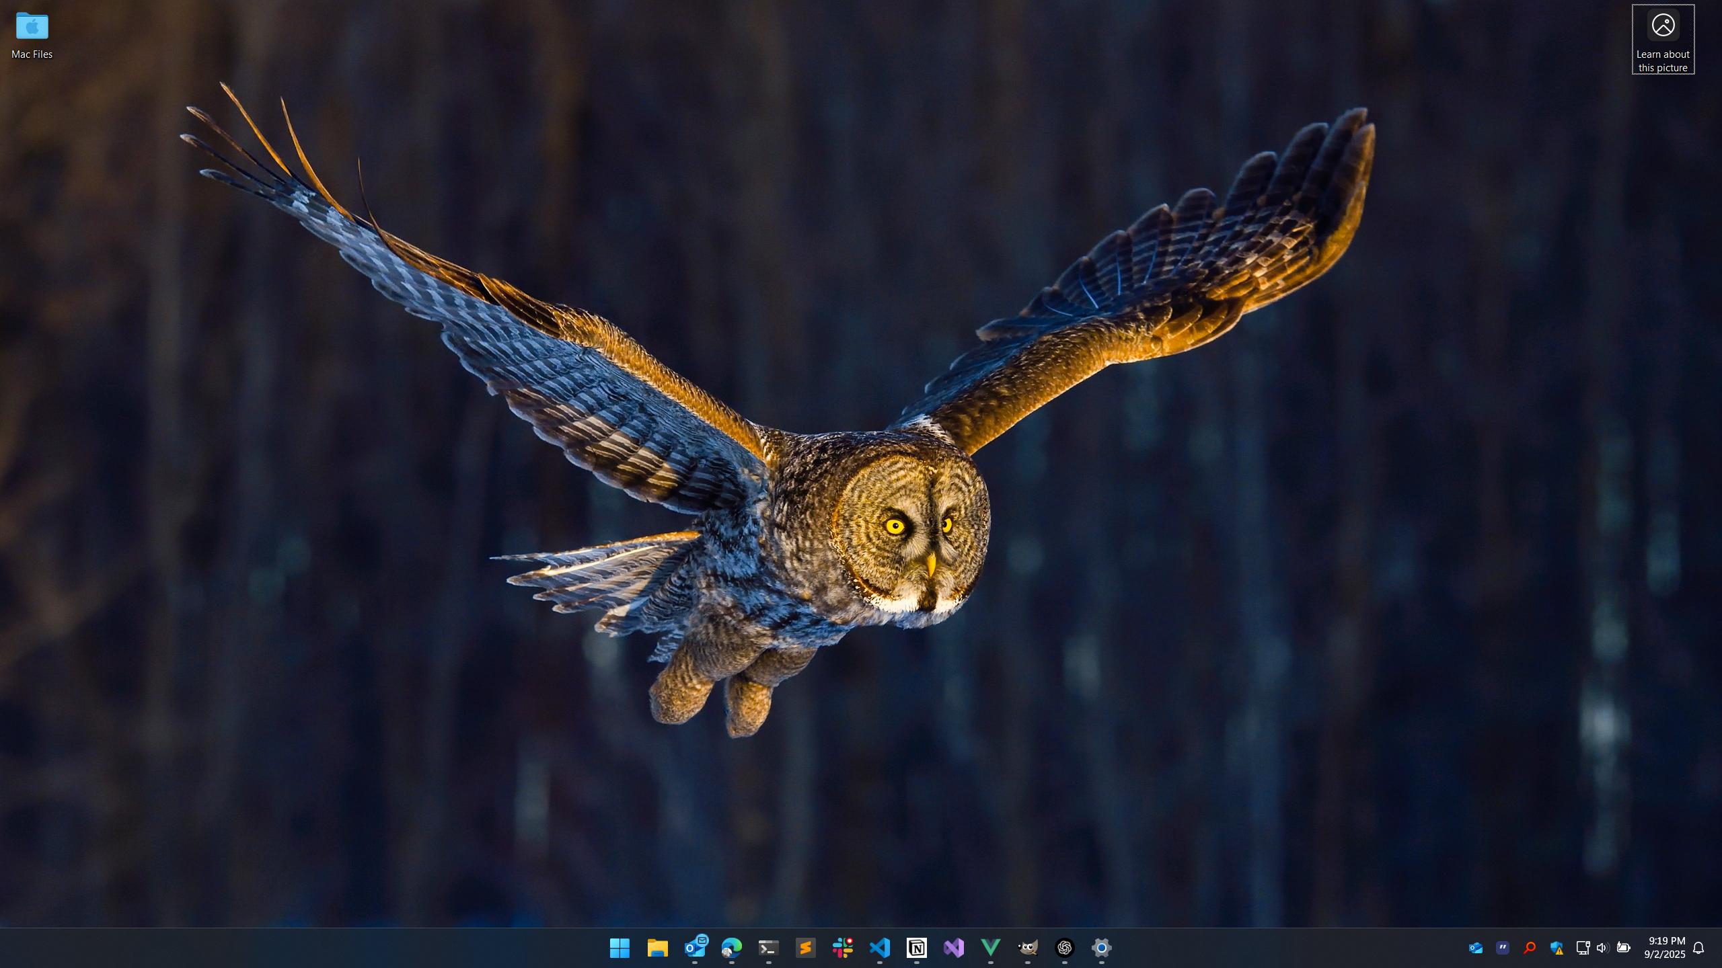Viewport: 1722px width, 968px height.
Task: Open the Windows Start menu
Action: [620, 948]
